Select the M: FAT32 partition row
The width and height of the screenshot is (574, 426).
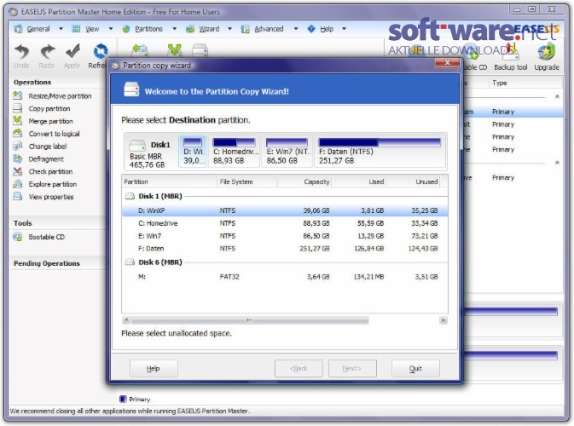(284, 277)
